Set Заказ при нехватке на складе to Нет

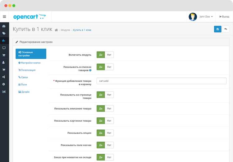click(109, 157)
